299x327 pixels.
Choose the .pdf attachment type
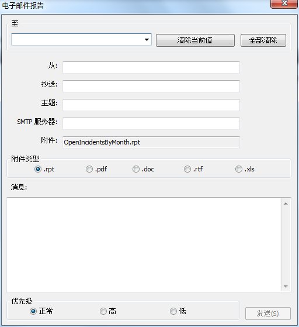coord(89,169)
